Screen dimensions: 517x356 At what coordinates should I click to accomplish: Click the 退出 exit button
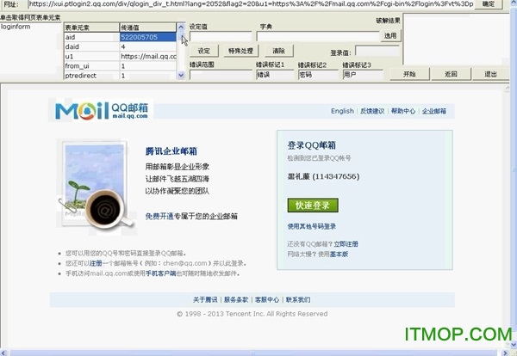(x=490, y=74)
